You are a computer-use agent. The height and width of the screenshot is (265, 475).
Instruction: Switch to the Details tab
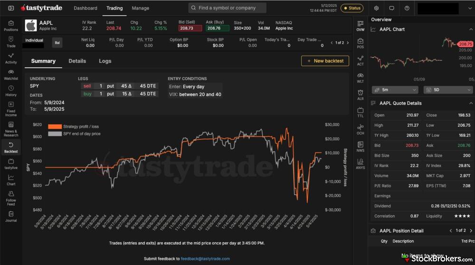pos(77,61)
